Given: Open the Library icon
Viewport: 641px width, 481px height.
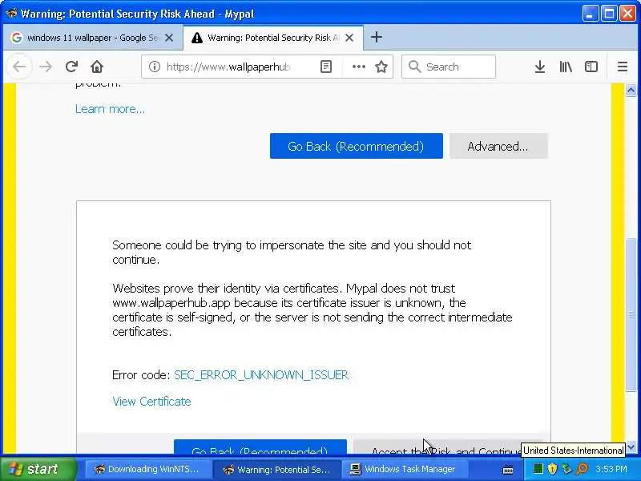Looking at the screenshot, I should click(566, 67).
